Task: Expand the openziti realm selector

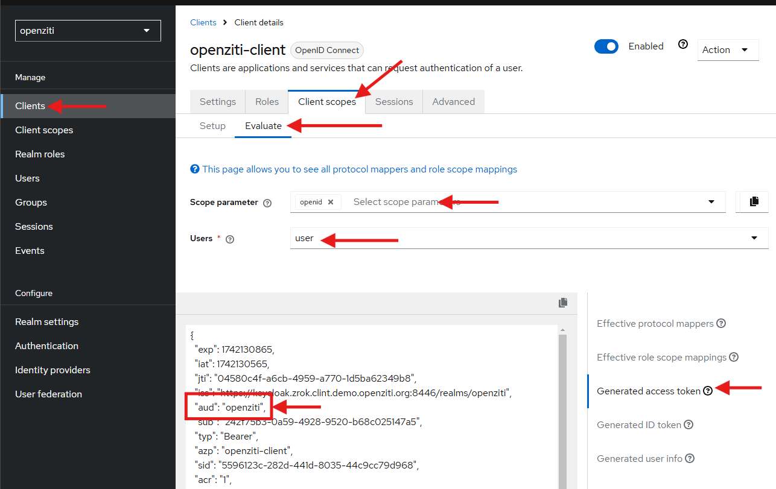Action: coord(87,30)
